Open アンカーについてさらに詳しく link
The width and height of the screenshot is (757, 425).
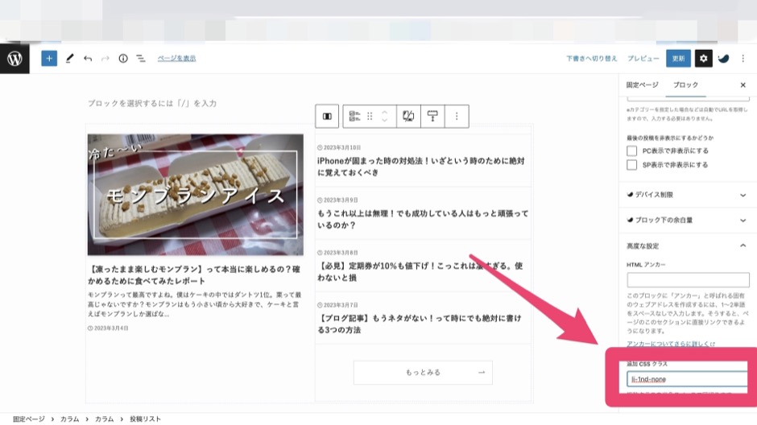click(x=671, y=344)
